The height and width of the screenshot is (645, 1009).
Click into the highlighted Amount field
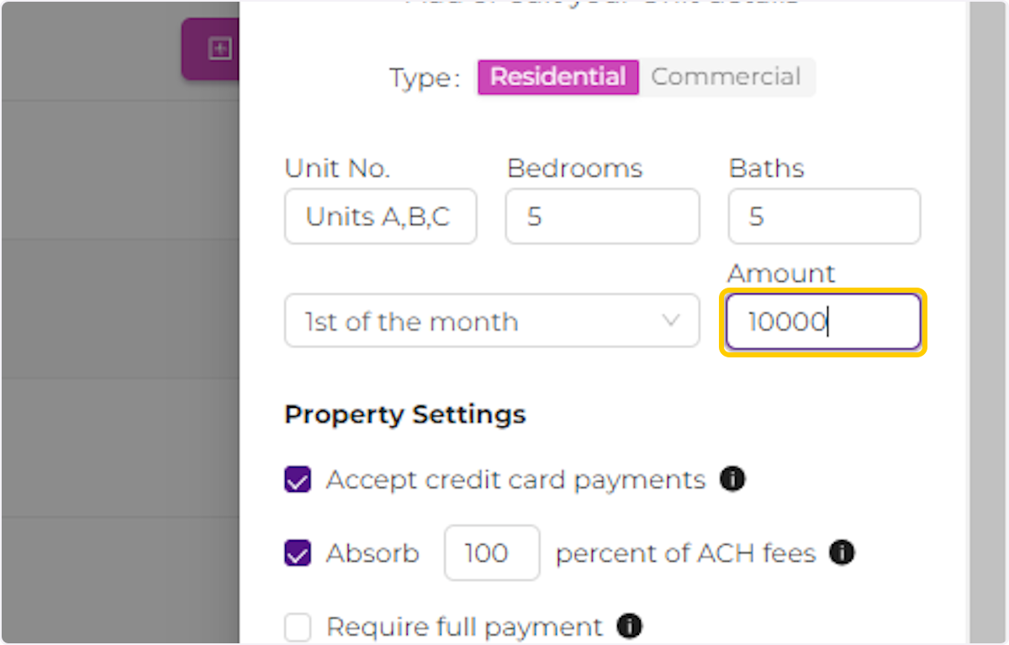point(822,321)
